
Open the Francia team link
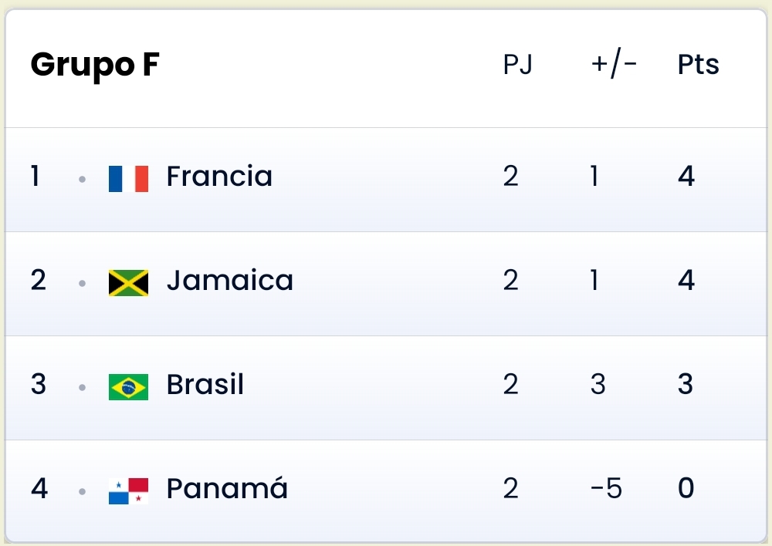click(x=219, y=176)
